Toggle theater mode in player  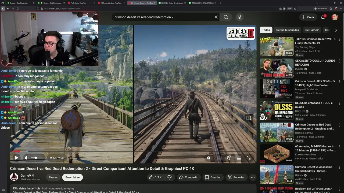coord(239,158)
